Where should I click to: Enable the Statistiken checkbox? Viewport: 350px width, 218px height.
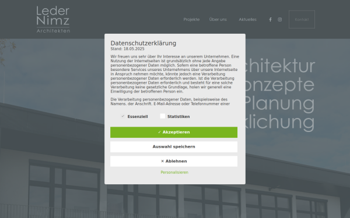[x=163, y=116]
